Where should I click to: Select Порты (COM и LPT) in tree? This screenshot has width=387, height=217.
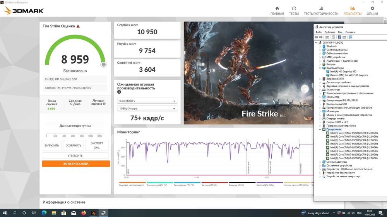(x=337, y=122)
